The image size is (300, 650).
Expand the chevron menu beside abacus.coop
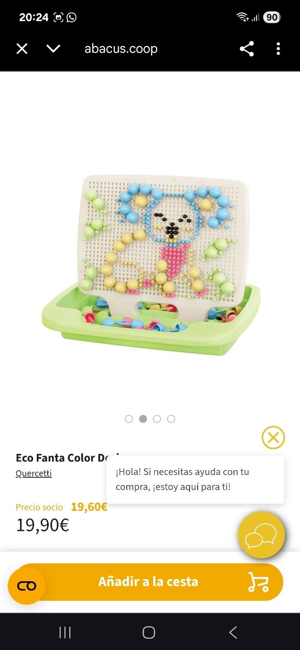[53, 49]
